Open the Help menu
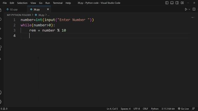The image size is (198, 111). [68, 3]
